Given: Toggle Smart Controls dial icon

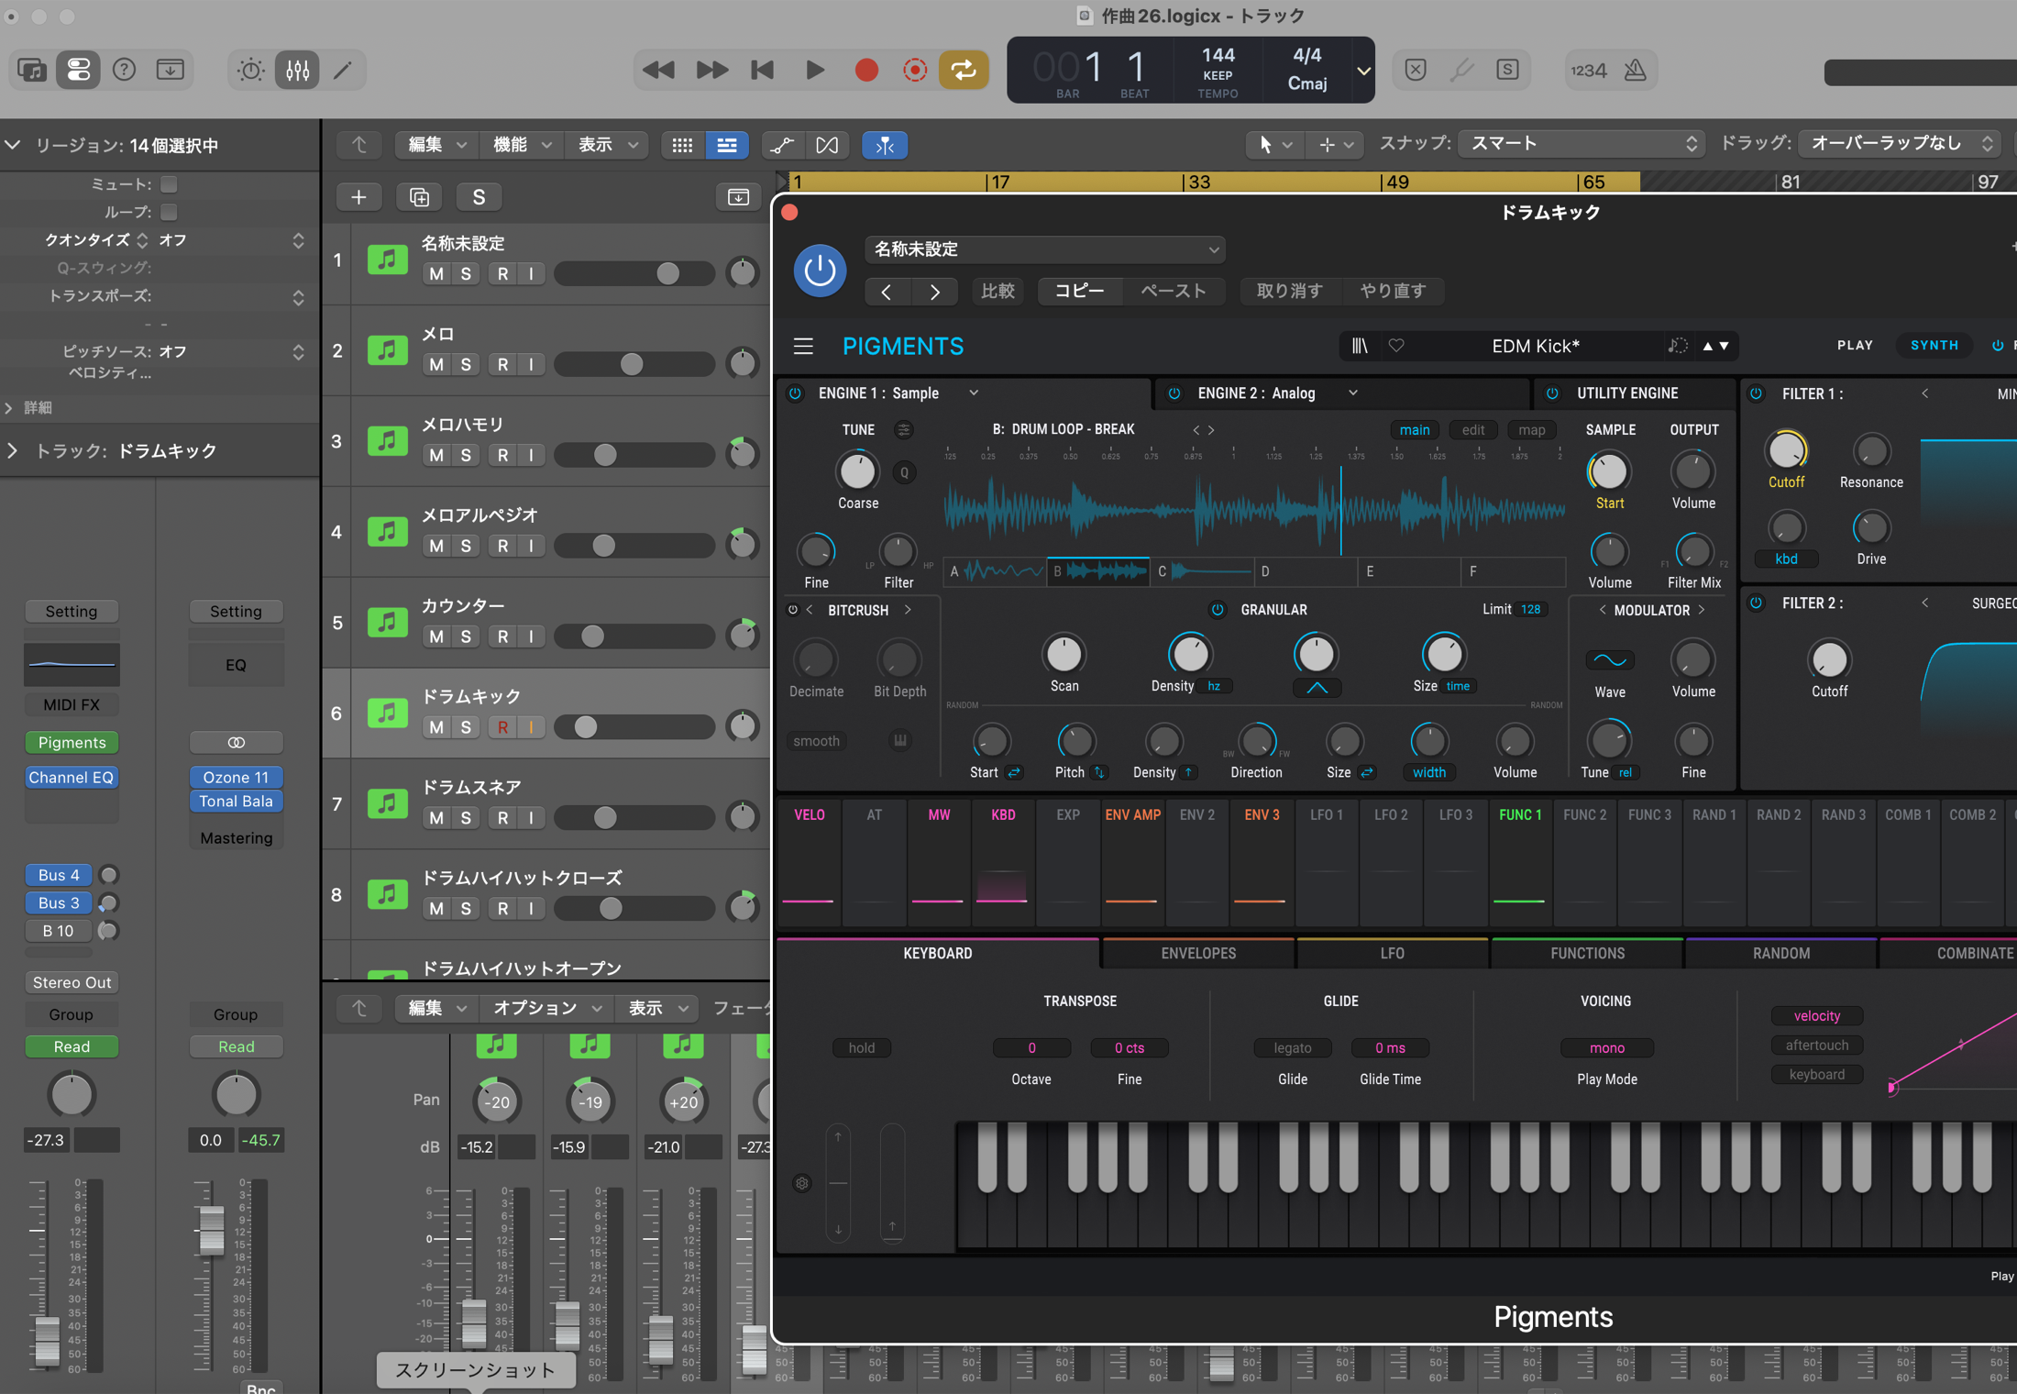Looking at the screenshot, I should tap(250, 70).
